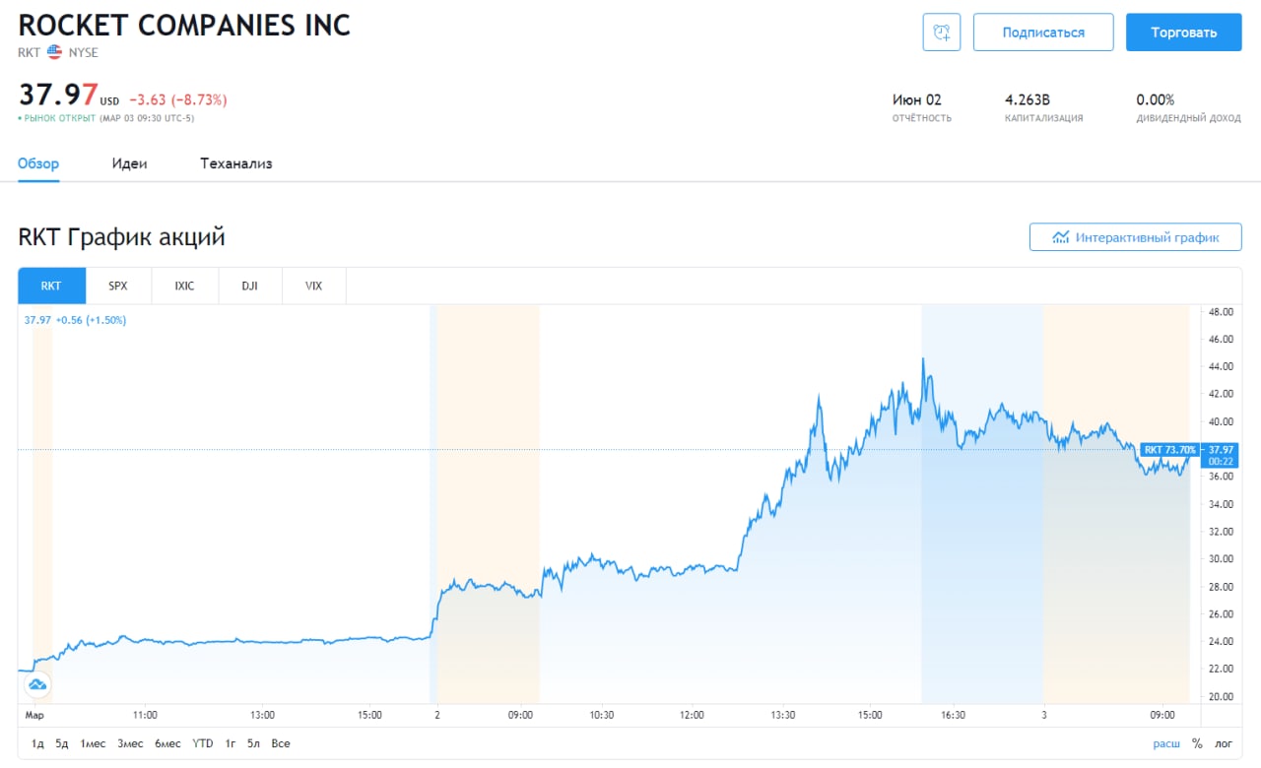Set chart range to Все

(x=281, y=743)
